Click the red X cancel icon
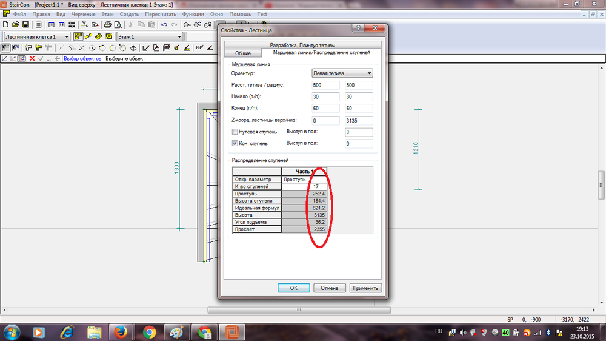This screenshot has width=606, height=341. 32,59
